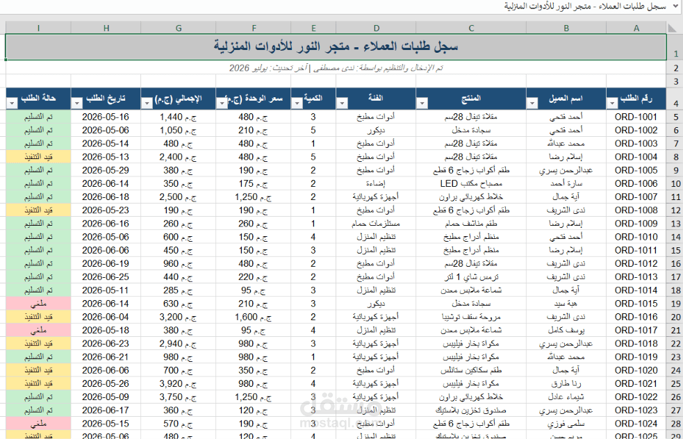Image resolution: width=683 pixels, height=439 pixels.
Task: Select row 4 header
Action: (x=675, y=99)
